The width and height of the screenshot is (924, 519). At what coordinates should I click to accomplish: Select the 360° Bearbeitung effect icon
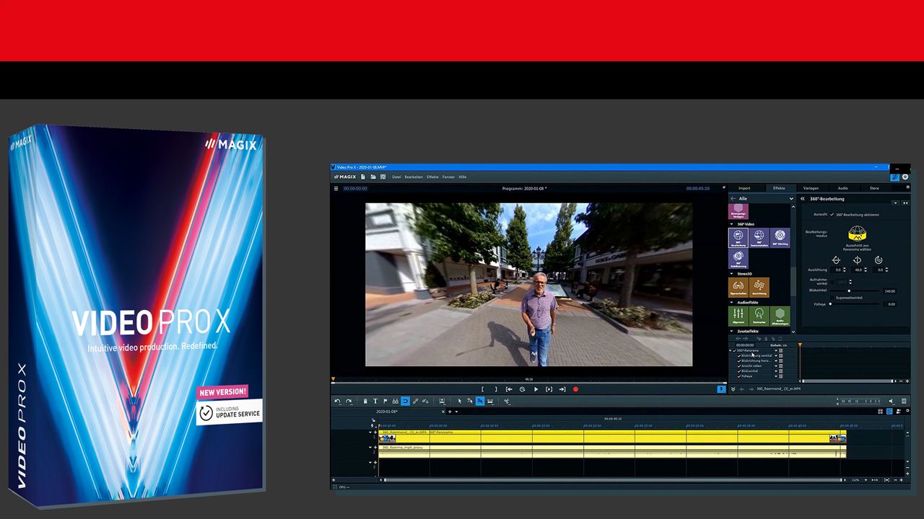pos(739,238)
